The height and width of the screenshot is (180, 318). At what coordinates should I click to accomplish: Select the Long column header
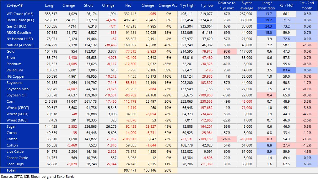pyautogui.click(x=49, y=5)
